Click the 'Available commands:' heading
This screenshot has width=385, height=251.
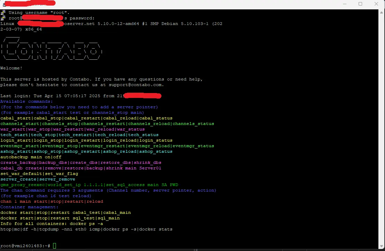coord(26,101)
